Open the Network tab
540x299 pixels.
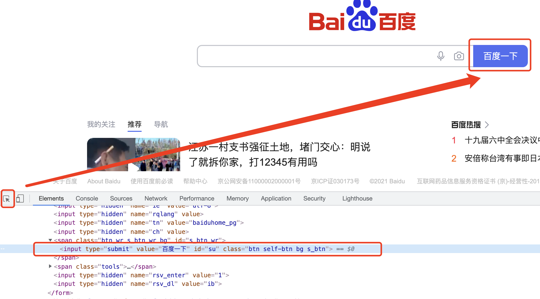(x=156, y=198)
